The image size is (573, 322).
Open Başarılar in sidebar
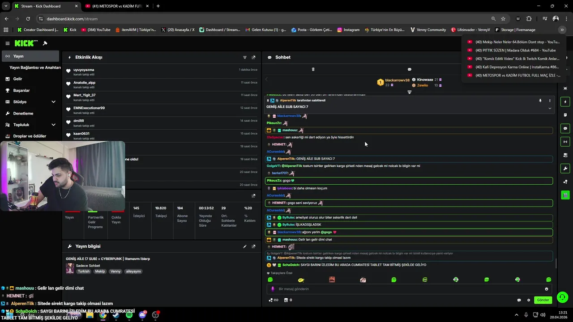point(30,90)
